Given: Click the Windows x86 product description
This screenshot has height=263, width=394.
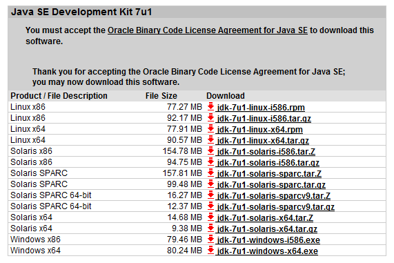Looking at the screenshot, I should pos(35,240).
